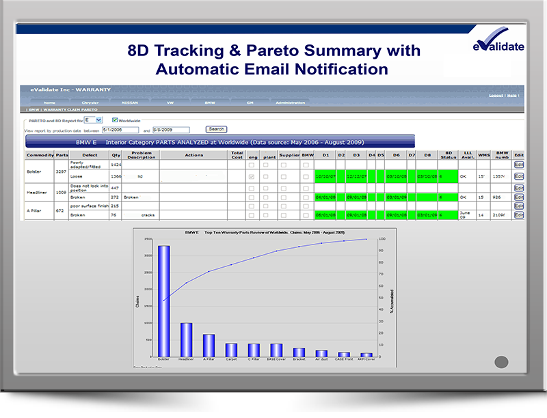The width and height of the screenshot is (547, 418).
Task: Select the BASE Cover chart bar
Action: pos(276,350)
